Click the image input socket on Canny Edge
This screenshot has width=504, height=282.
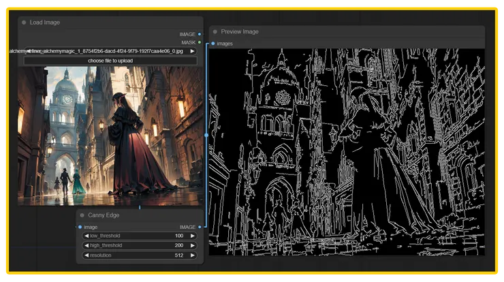pos(80,227)
